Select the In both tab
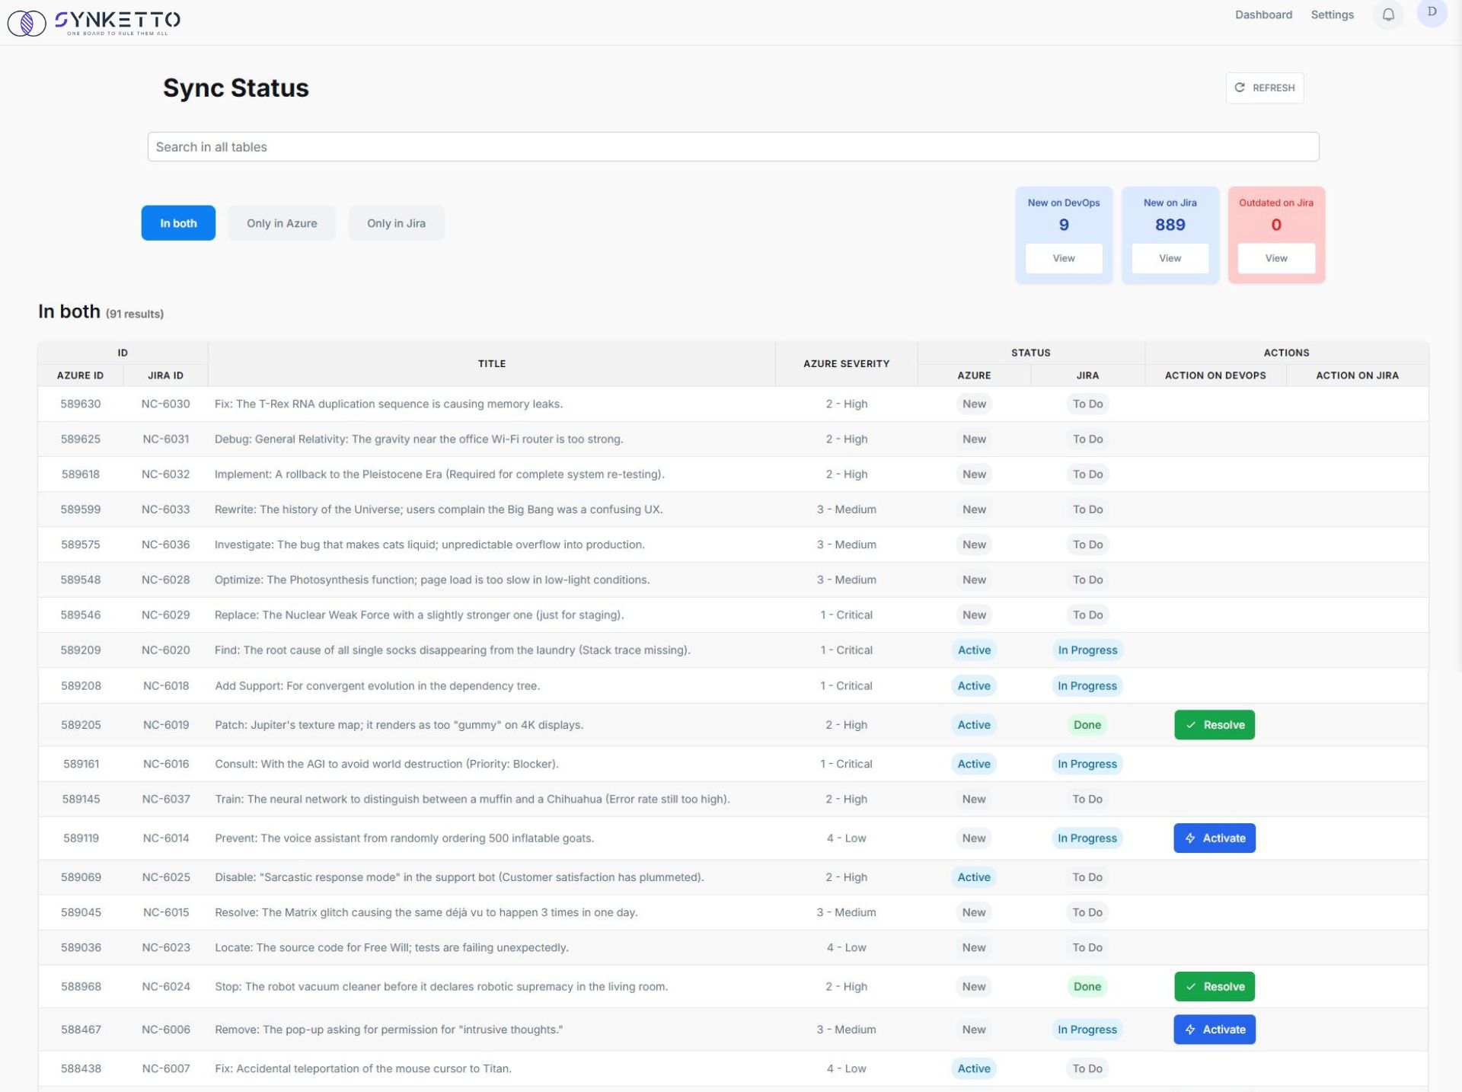Image resolution: width=1462 pixels, height=1092 pixels. [178, 223]
